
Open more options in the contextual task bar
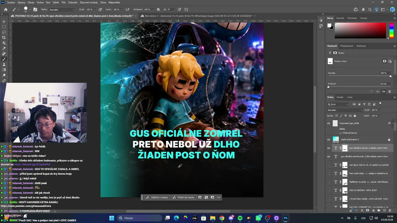click(x=219, y=197)
